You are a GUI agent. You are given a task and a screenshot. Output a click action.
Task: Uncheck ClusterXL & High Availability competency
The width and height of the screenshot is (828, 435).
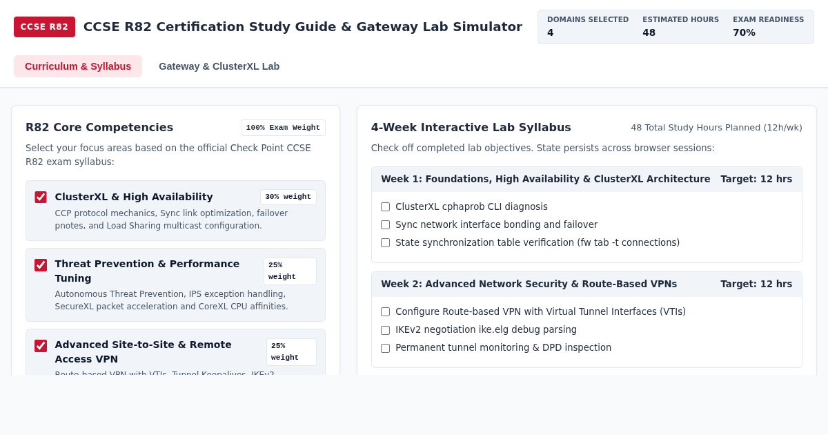coord(41,197)
